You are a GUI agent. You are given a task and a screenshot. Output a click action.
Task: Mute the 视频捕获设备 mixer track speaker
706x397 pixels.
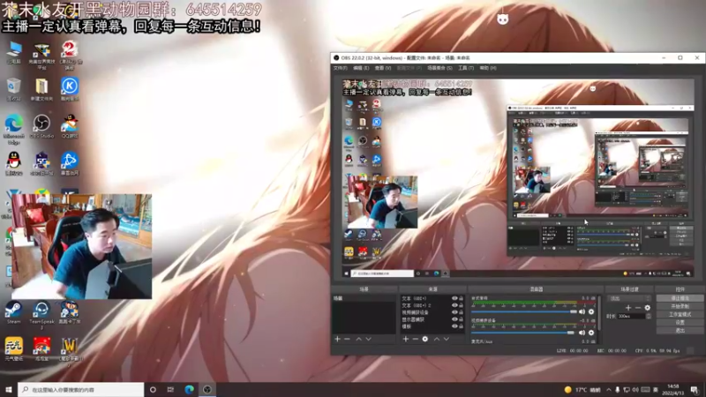[582, 333]
